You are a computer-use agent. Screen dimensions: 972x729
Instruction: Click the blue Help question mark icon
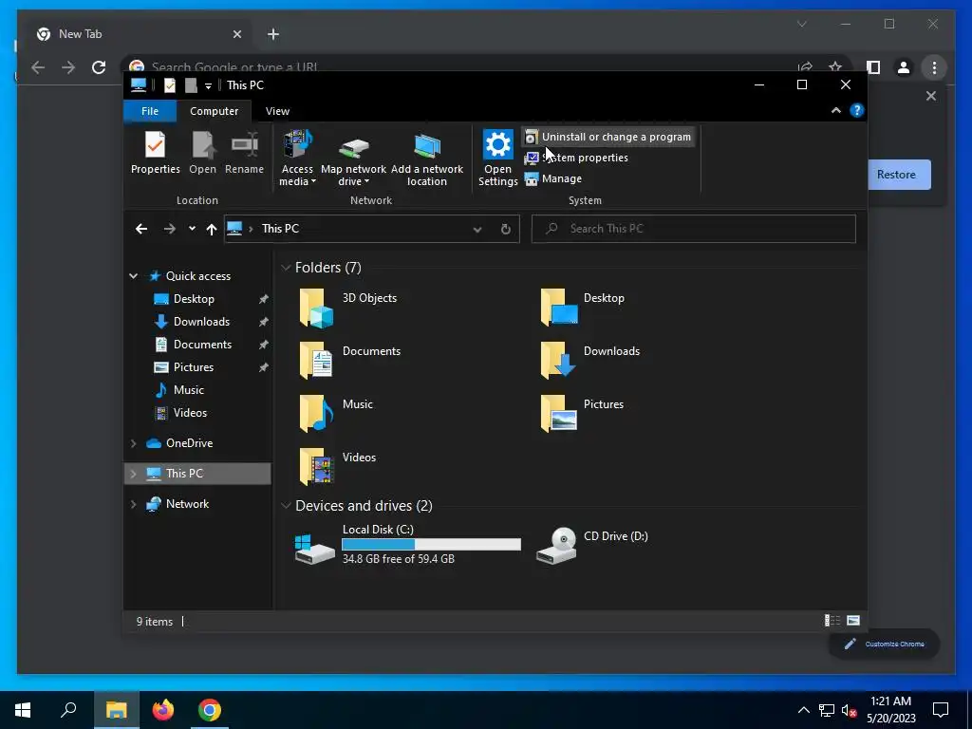point(857,110)
